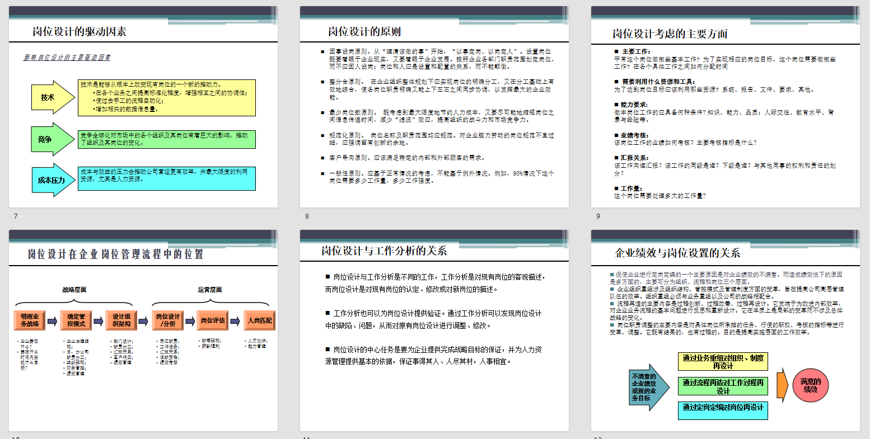Click the 明晰业务战略 process box
870x439 pixels.
[x=30, y=320]
